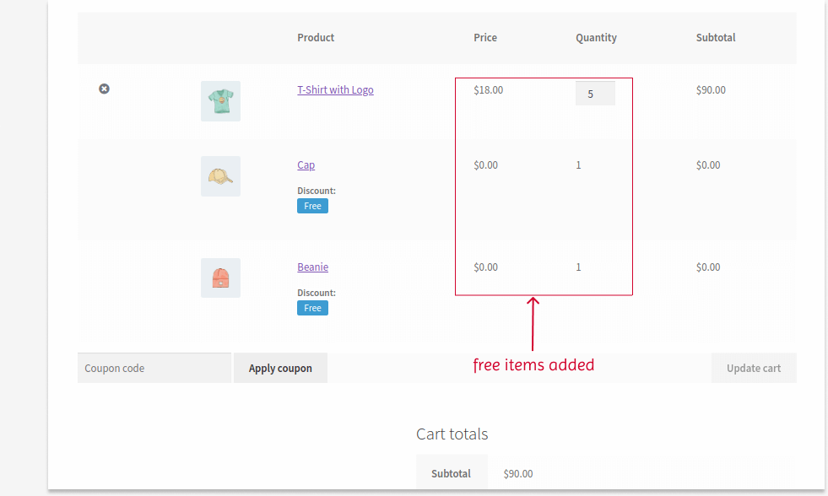Click the Price column header
This screenshot has height=496, width=828.
pos(485,37)
